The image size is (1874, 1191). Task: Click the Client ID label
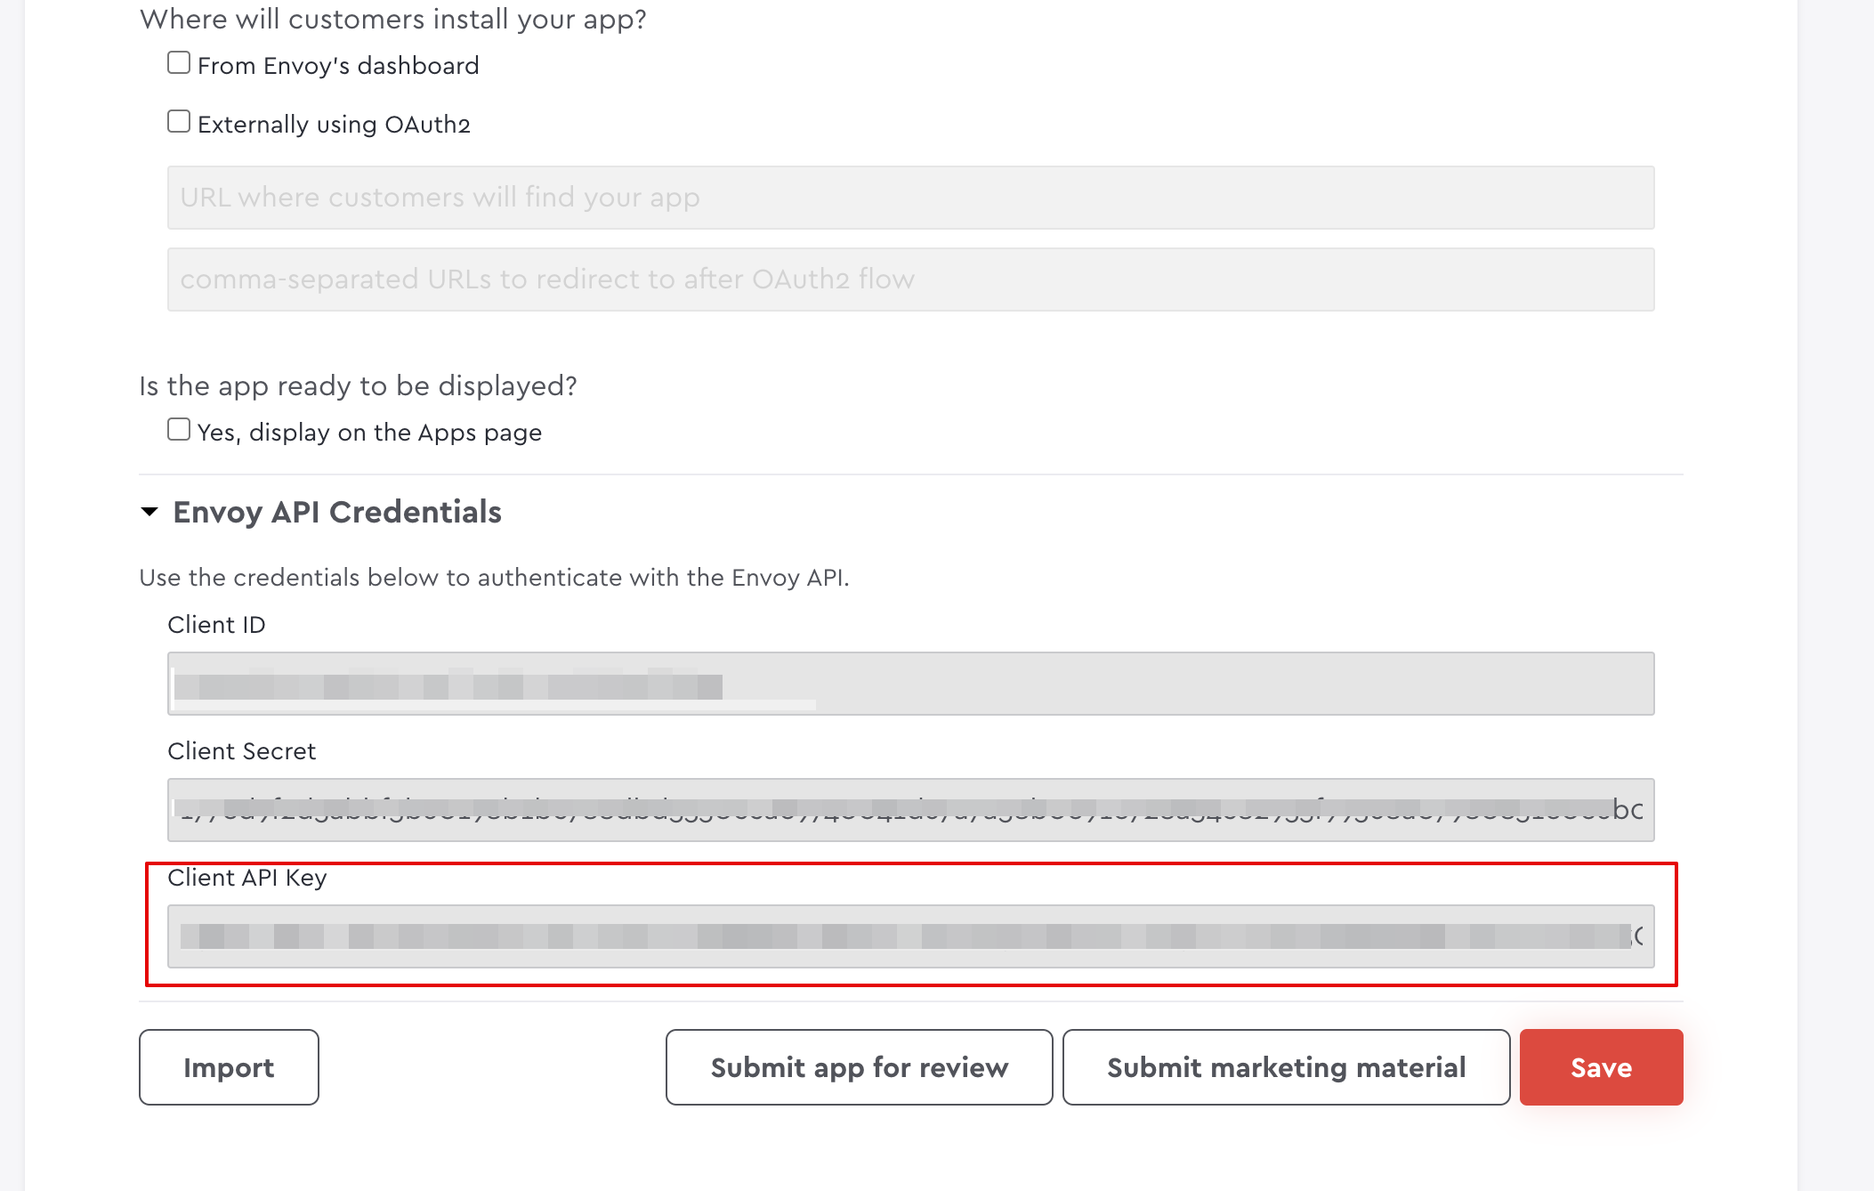pos(216,625)
